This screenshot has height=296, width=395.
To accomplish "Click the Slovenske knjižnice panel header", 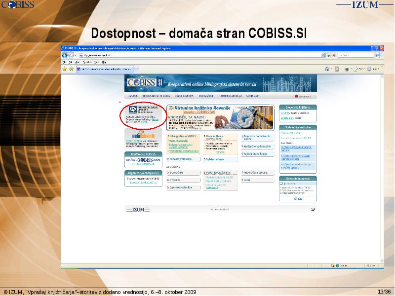I will 298,107.
